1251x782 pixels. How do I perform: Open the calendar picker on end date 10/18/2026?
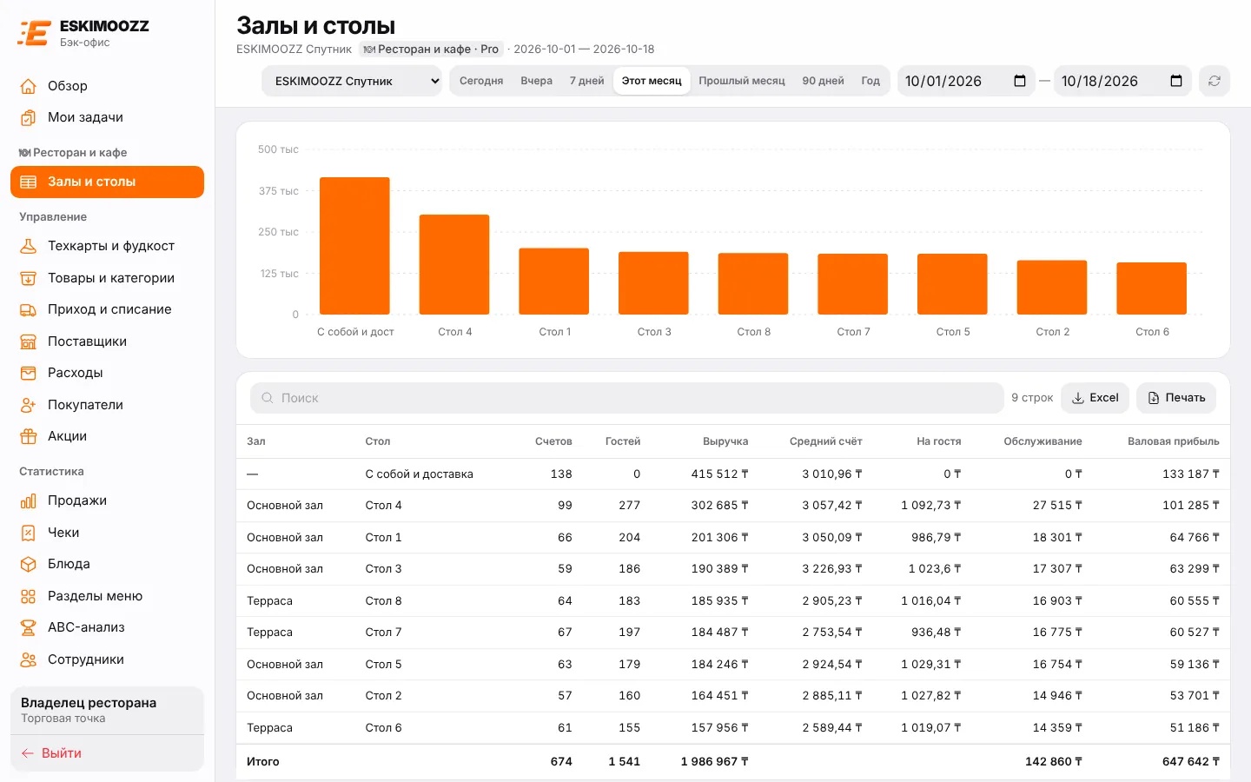[1176, 81]
